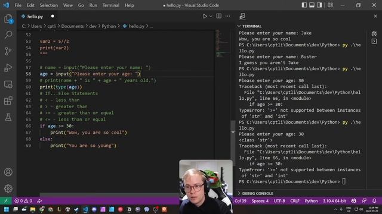Viewport: 382px width, 214px height.
Task: Open the View menu
Action: (x=68, y=5)
